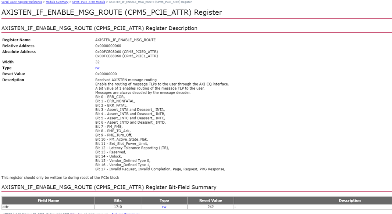
Task: Click the rw link in the Type row
Action: pyautogui.click(x=97, y=68)
